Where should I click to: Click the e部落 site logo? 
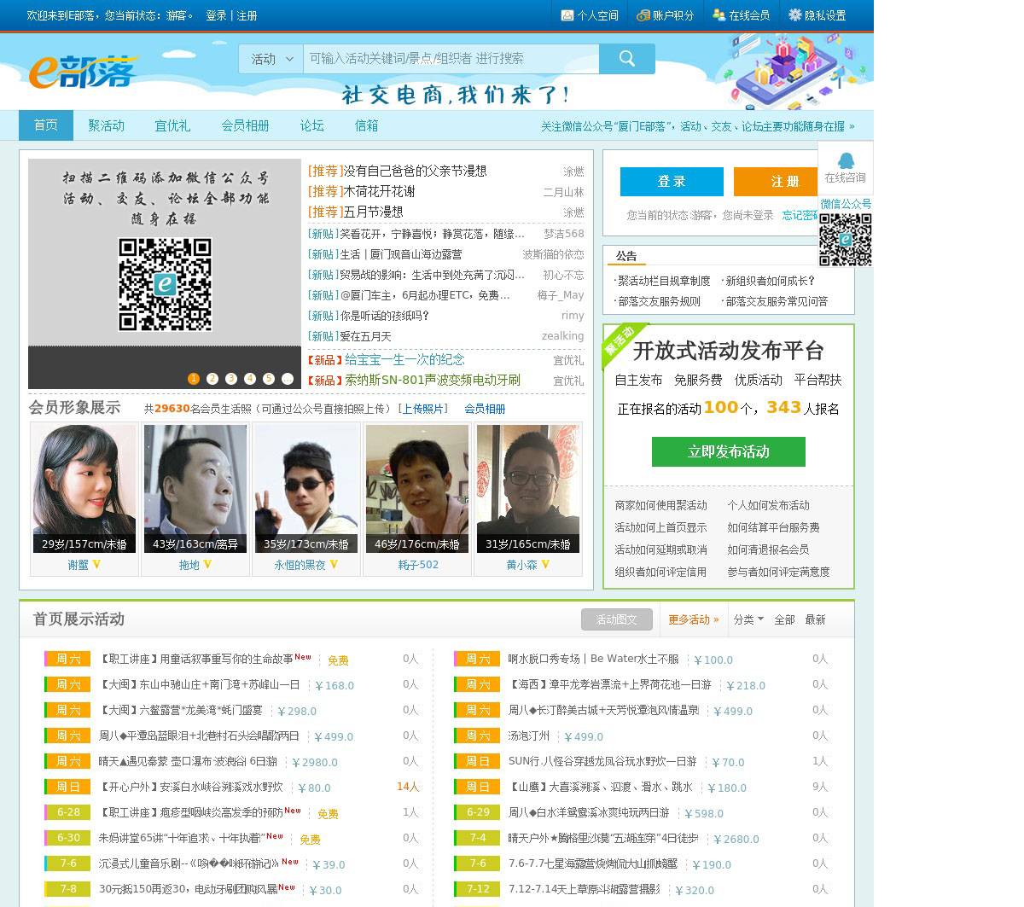point(83,72)
